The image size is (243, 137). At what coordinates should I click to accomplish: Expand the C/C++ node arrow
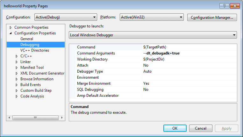tap(17, 56)
